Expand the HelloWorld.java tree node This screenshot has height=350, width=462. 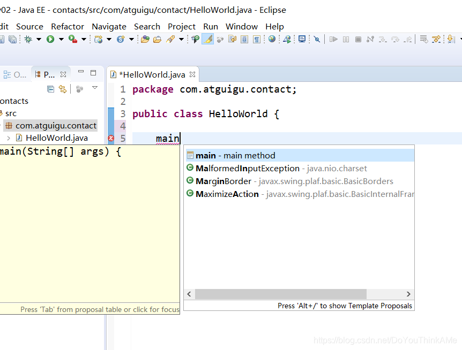tap(9, 138)
